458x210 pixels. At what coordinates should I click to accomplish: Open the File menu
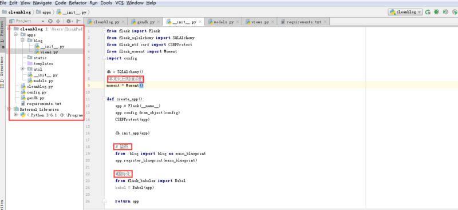point(3,3)
